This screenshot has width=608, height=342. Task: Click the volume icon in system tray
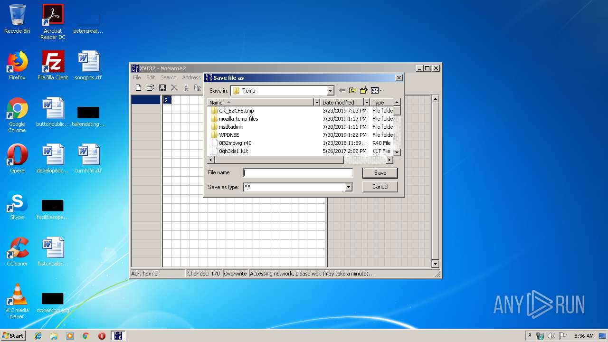tap(551, 336)
